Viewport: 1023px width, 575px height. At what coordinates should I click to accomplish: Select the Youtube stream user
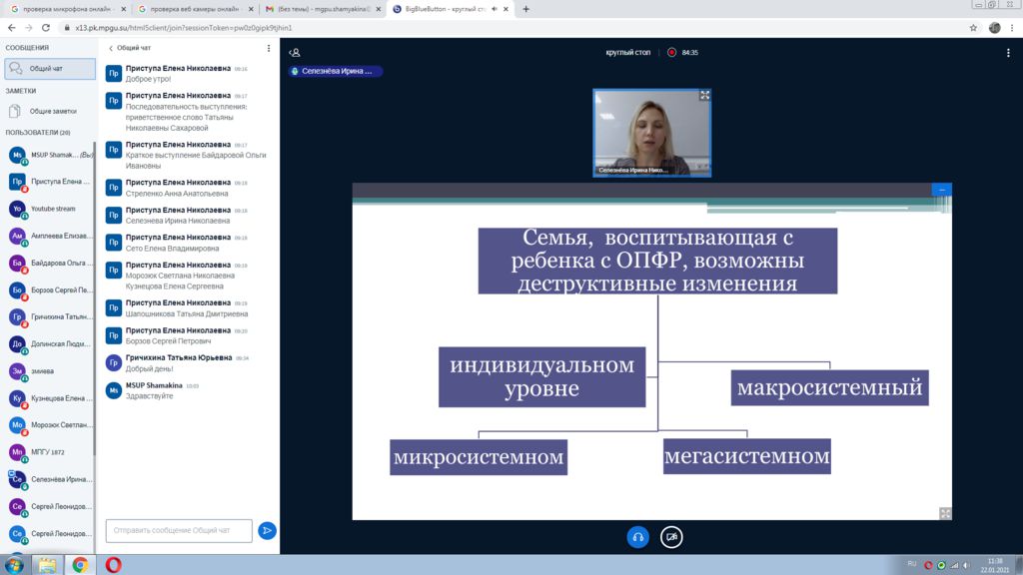point(50,209)
